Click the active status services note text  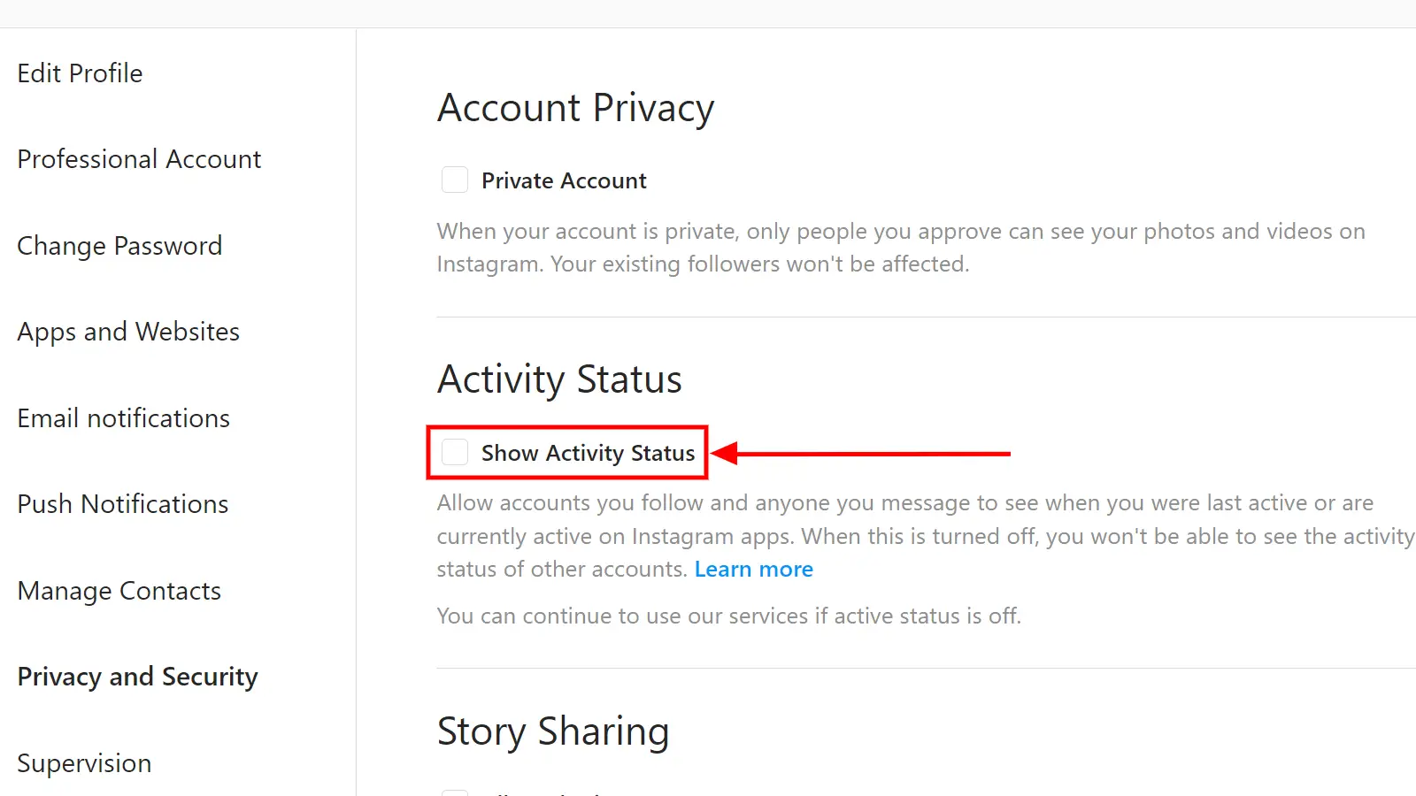click(x=729, y=616)
